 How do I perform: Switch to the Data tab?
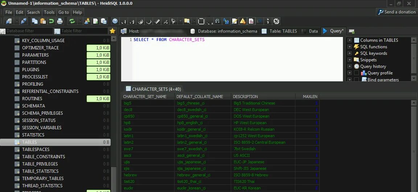(x=310, y=31)
